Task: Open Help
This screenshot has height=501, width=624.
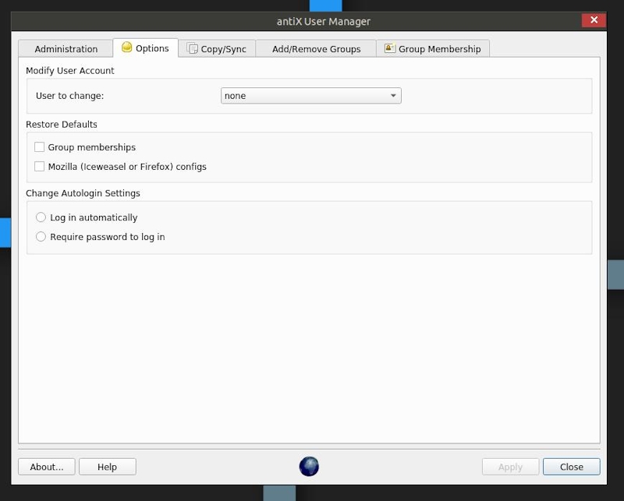Action: [107, 466]
